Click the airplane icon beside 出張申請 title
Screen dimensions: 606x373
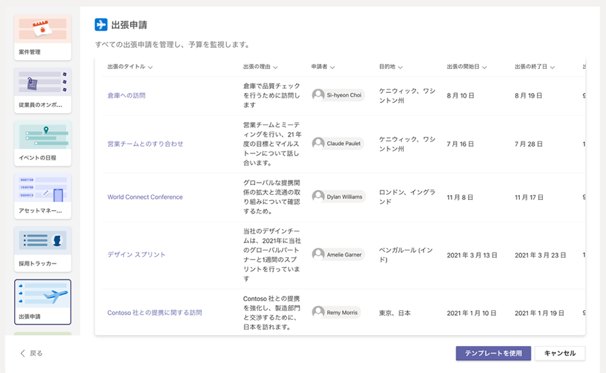(x=101, y=25)
